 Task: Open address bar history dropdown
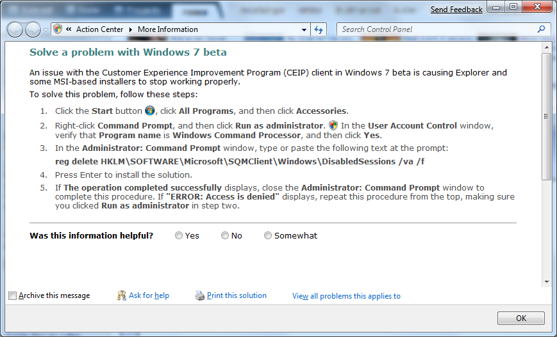tap(304, 30)
